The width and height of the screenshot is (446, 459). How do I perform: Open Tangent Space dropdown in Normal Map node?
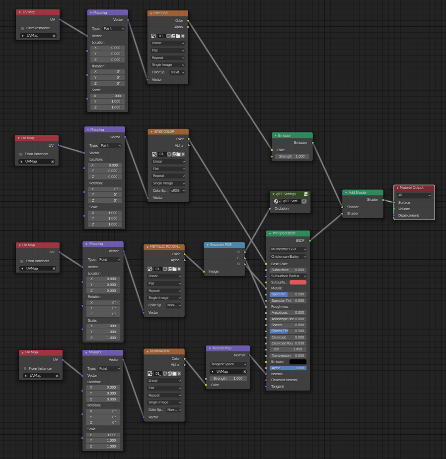point(228,364)
